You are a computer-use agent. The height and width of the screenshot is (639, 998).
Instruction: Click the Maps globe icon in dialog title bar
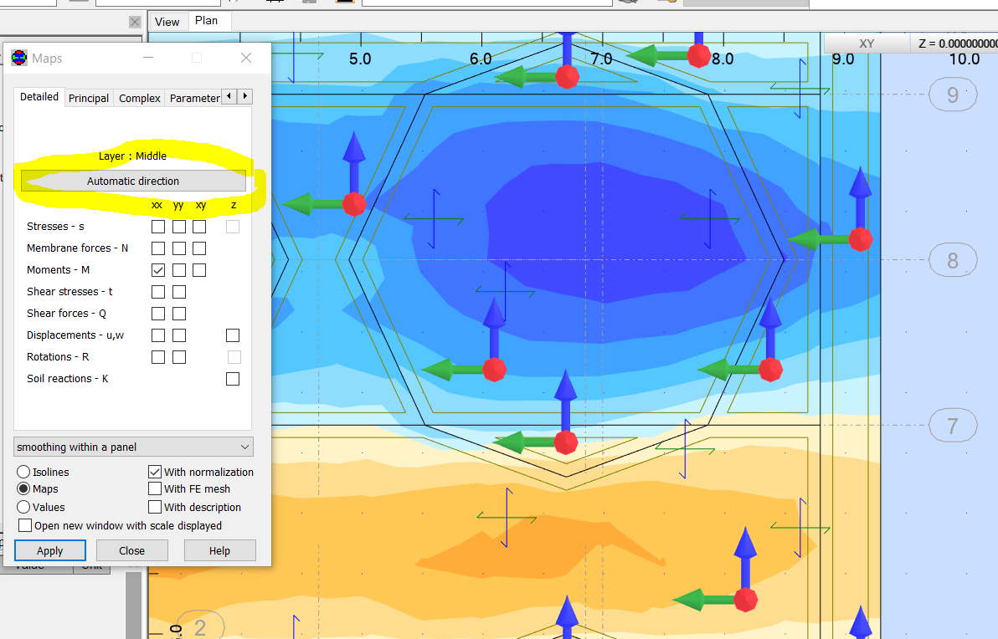click(19, 58)
